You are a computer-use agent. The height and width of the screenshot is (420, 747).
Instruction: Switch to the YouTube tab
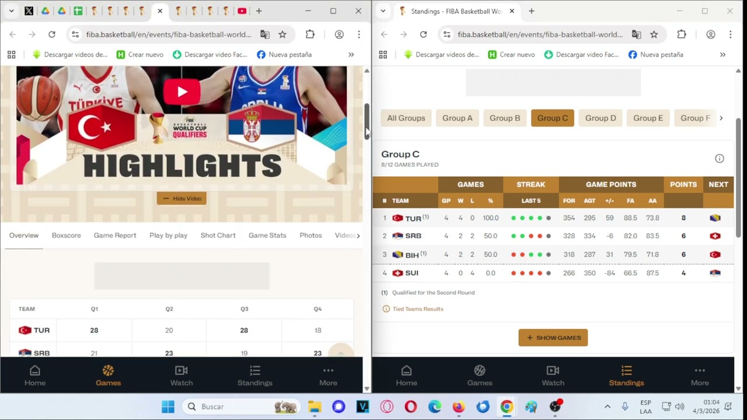pyautogui.click(x=242, y=11)
